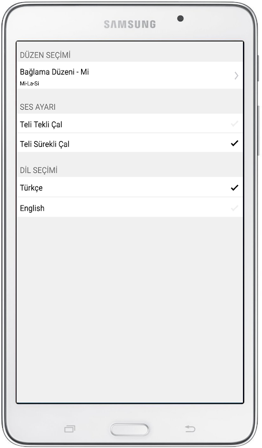This screenshot has width=262, height=448.
Task: Tap the tablet's back arrow button
Action: click(x=190, y=428)
